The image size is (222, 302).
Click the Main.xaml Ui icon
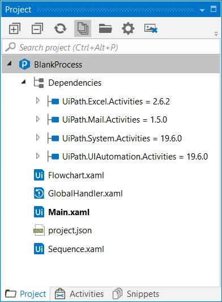coord(39,212)
